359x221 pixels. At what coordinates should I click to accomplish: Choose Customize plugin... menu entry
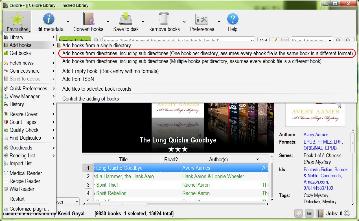coord(29,209)
